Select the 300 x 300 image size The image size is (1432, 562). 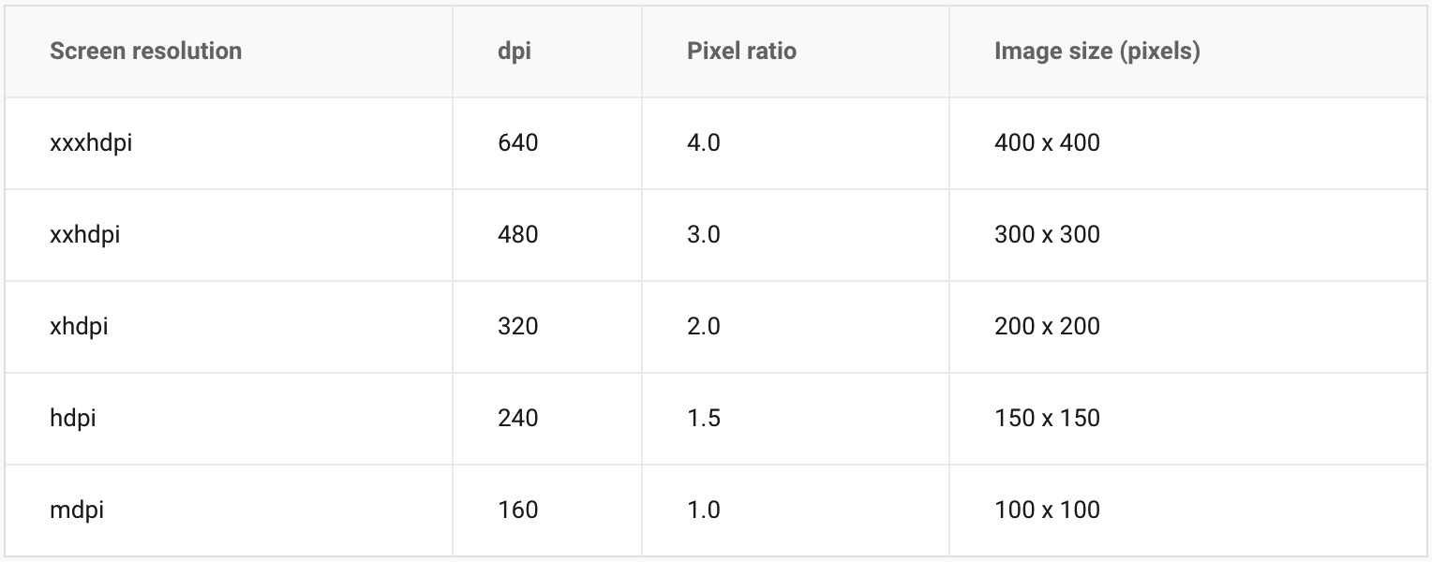point(1047,234)
